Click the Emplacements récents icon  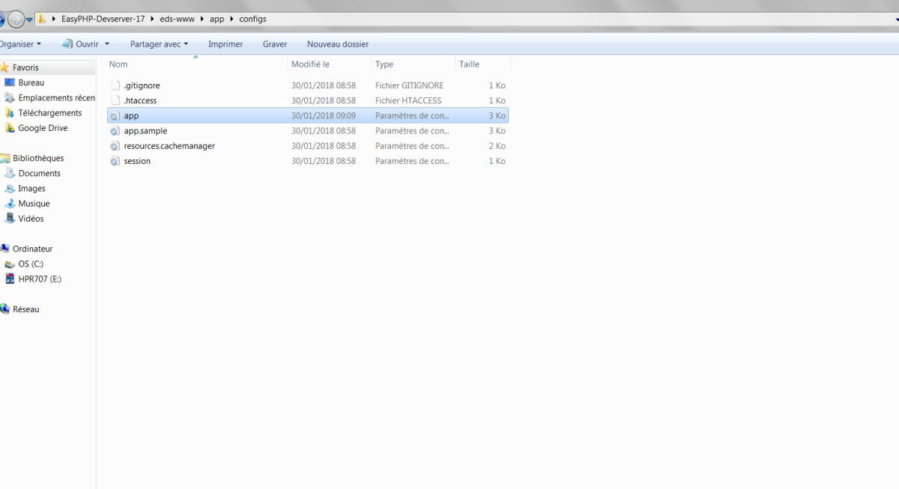tap(10, 98)
